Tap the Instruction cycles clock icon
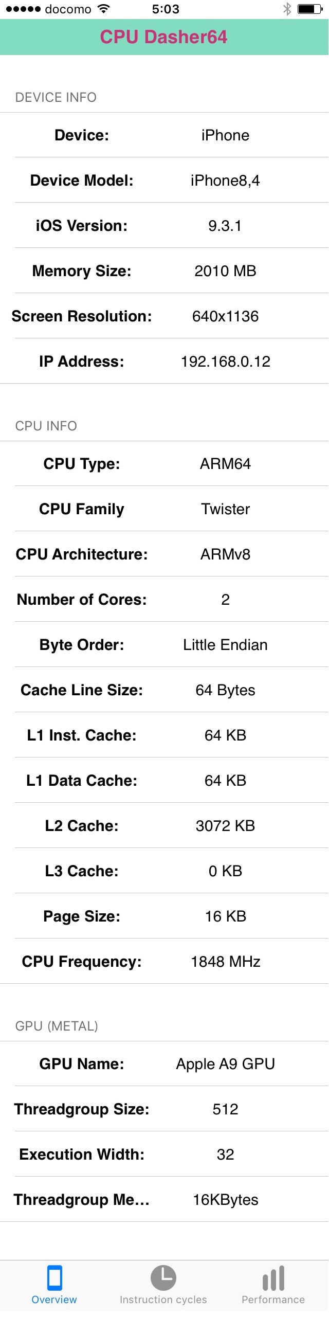Image resolution: width=329 pixels, height=1317 pixels. (x=163, y=1278)
